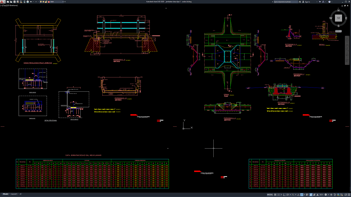Click the workspace switching gear icon
This screenshot has width=351, height=197.
325,195
